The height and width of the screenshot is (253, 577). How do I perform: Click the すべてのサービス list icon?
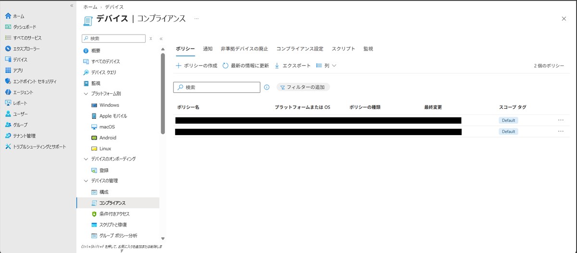[x=8, y=38]
